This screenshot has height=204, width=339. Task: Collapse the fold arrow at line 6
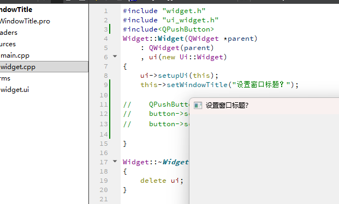click(115, 57)
